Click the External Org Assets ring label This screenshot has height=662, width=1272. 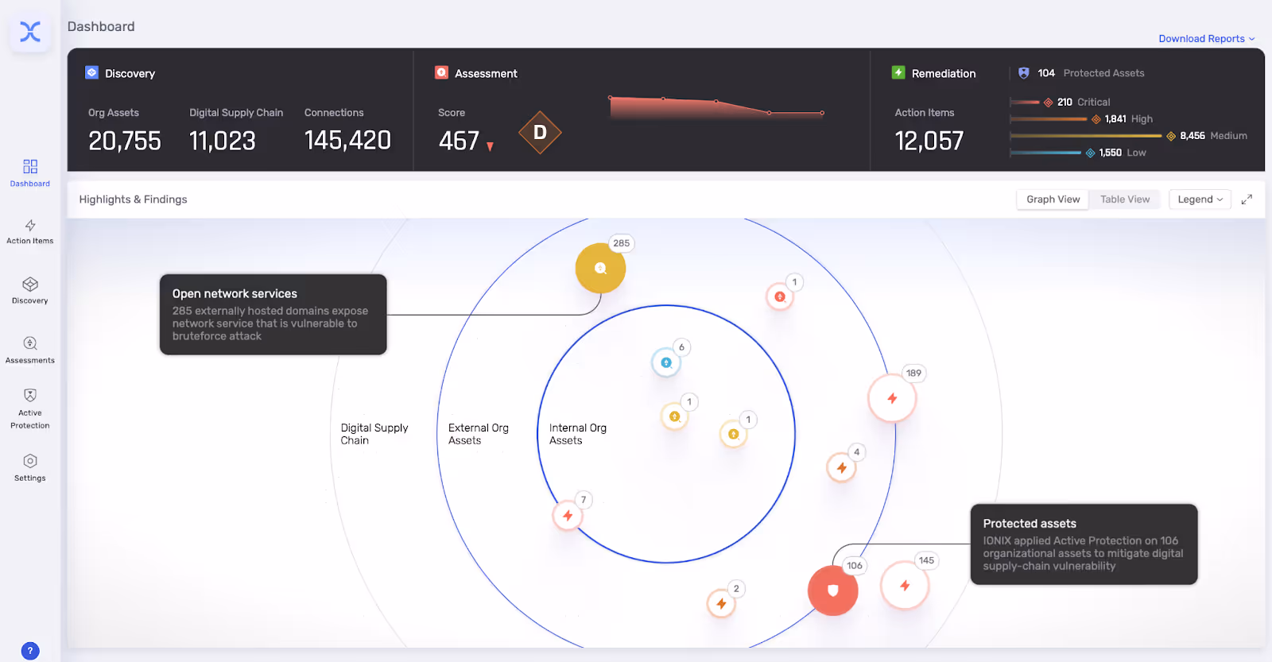[x=479, y=434]
